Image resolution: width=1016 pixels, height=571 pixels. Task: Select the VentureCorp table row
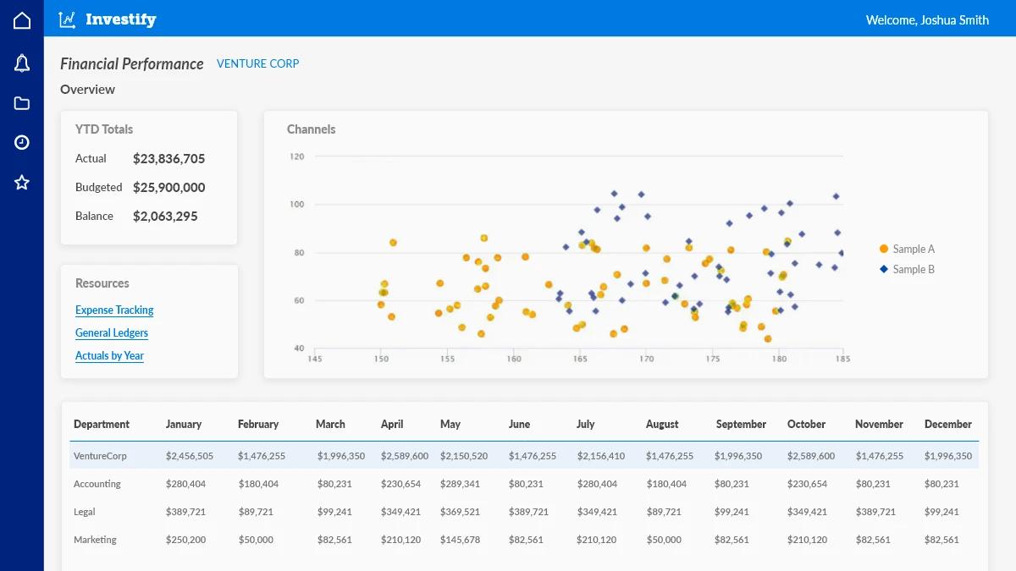pos(100,456)
